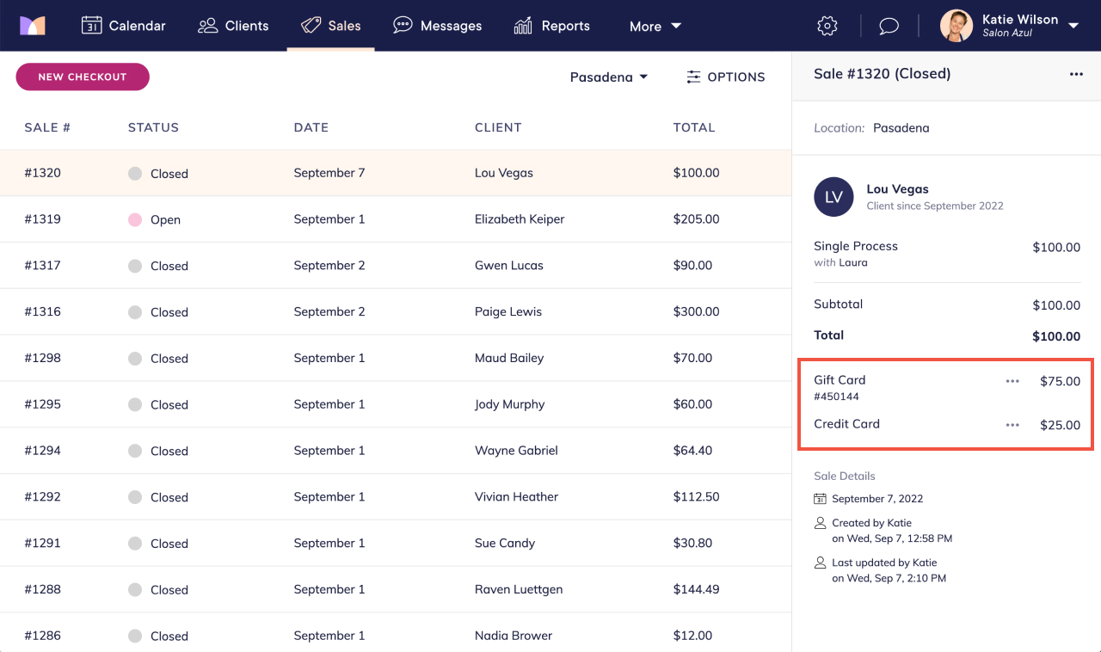Open the OPTIONS filter sliders icon
The image size is (1101, 652).
[x=694, y=77]
